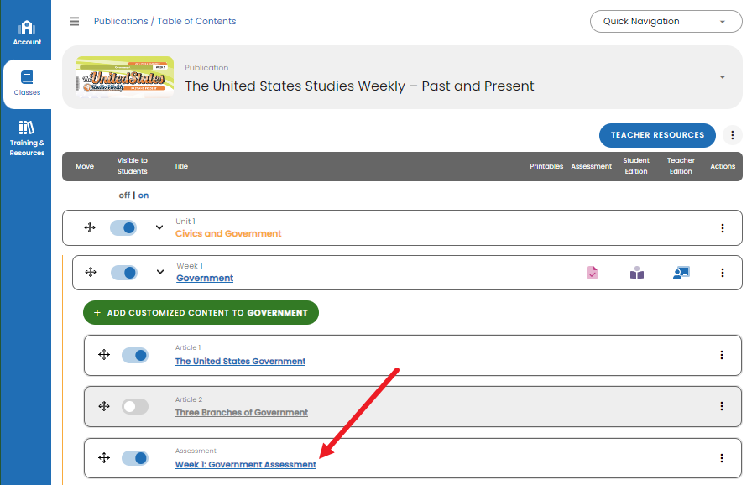Open actions menu for Government Assessment row
This screenshot has height=485, width=752.
point(721,458)
